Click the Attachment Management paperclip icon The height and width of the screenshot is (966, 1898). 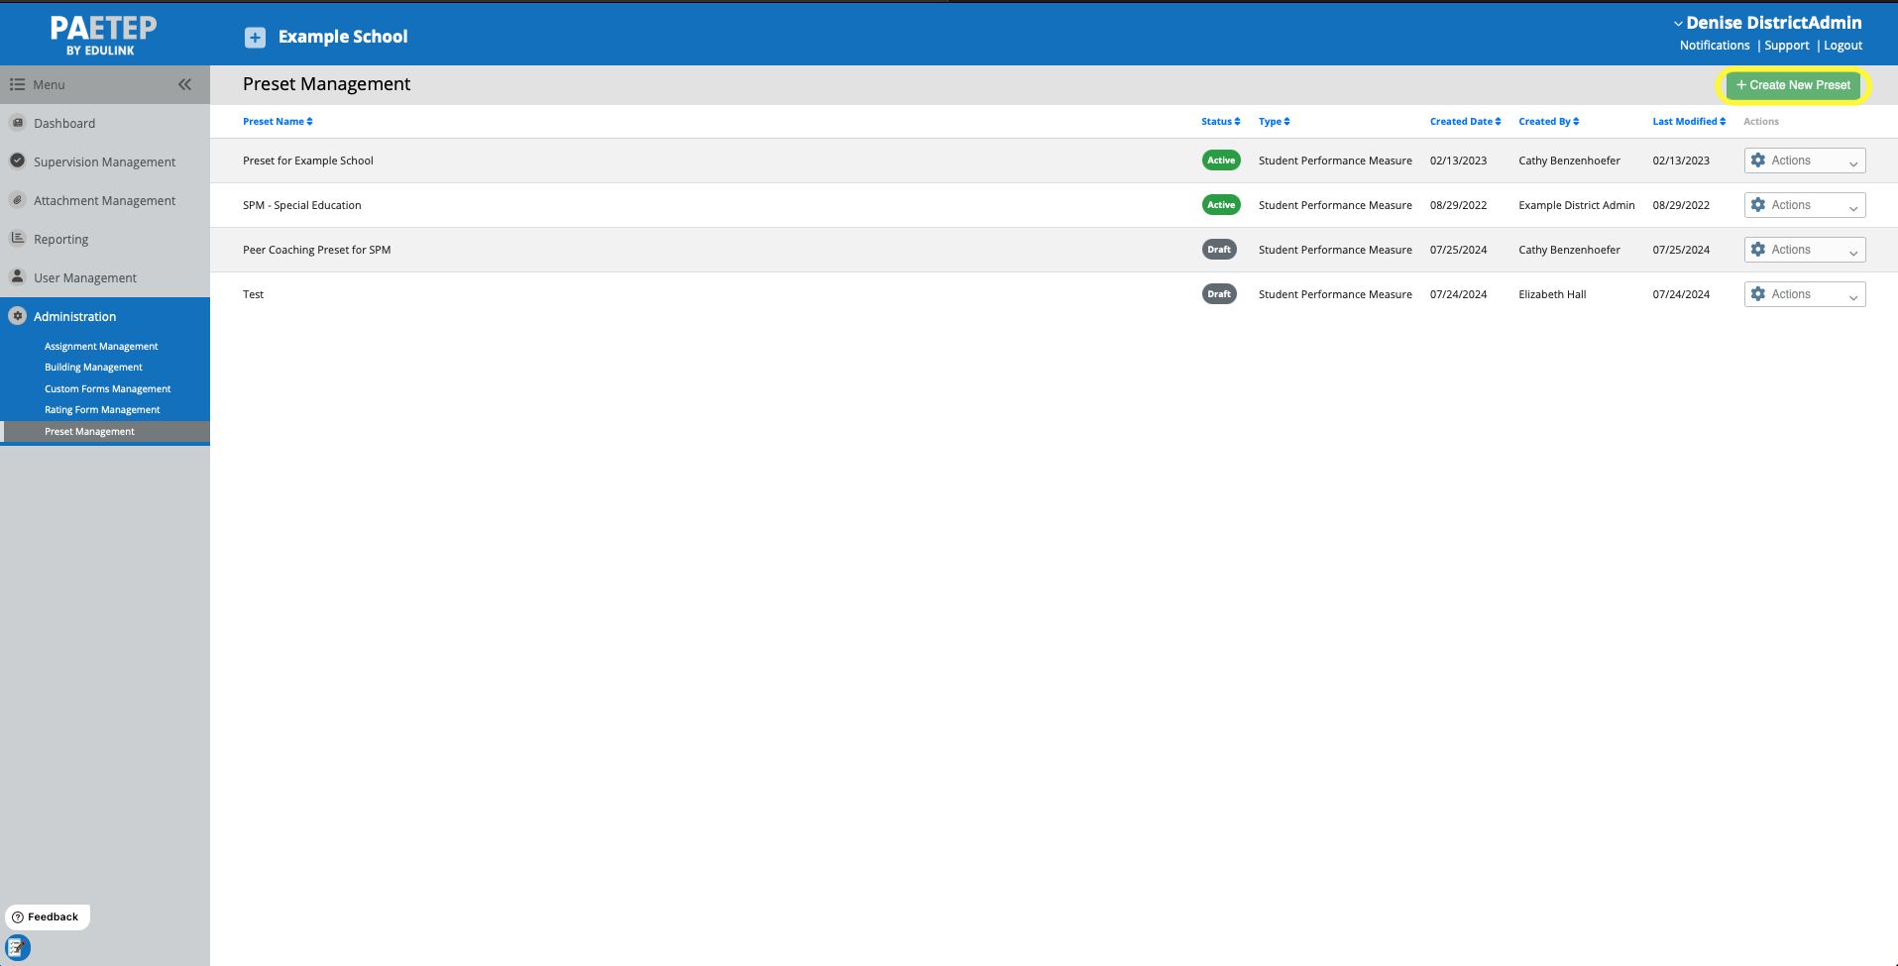pos(17,199)
